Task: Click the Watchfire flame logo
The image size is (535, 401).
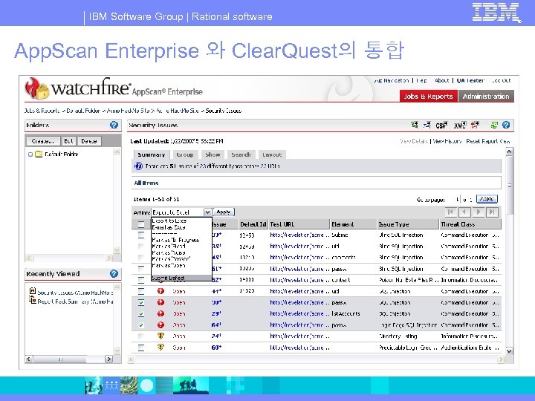Action: [36, 88]
